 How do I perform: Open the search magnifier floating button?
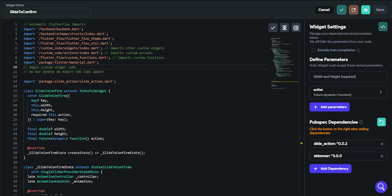pyautogui.click(x=381, y=187)
